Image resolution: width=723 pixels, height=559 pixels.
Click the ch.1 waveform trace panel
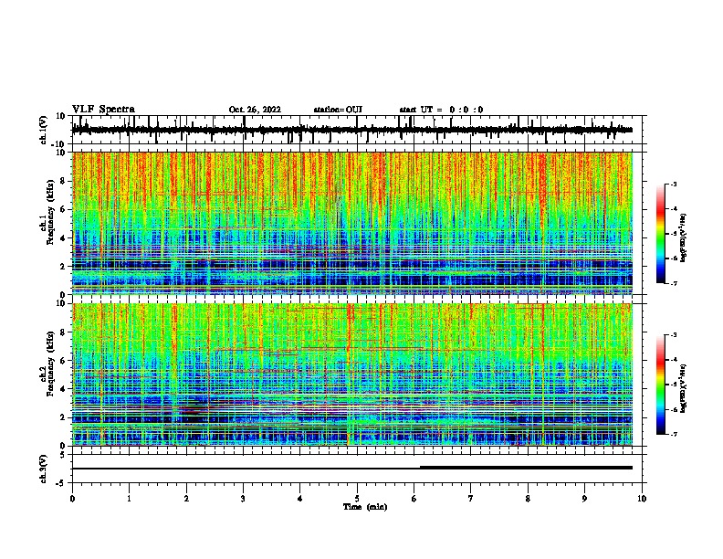[x=359, y=130]
